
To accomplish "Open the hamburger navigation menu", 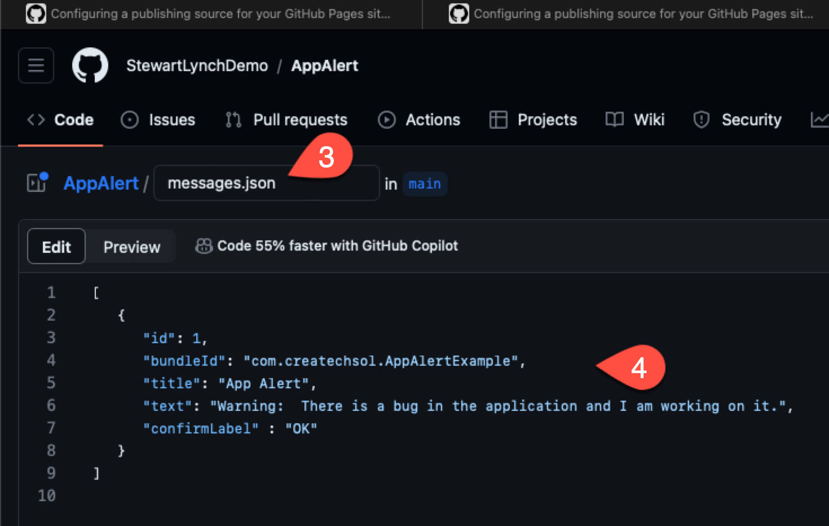I will (36, 65).
